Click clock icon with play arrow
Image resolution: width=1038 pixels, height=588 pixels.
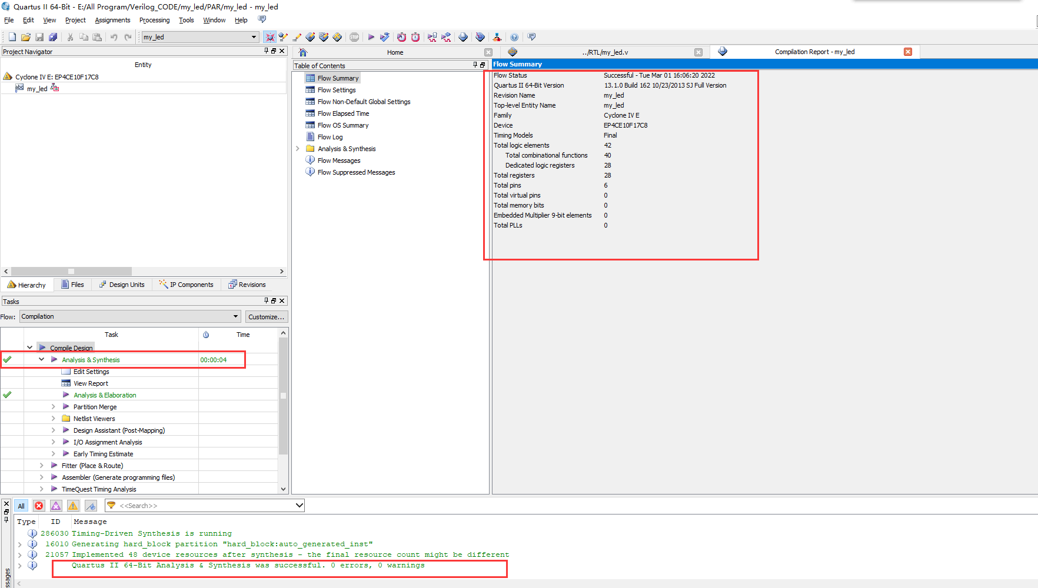401,37
